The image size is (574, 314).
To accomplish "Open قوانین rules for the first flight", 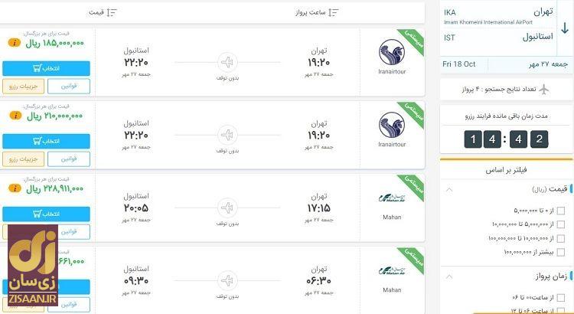I will coord(68,87).
